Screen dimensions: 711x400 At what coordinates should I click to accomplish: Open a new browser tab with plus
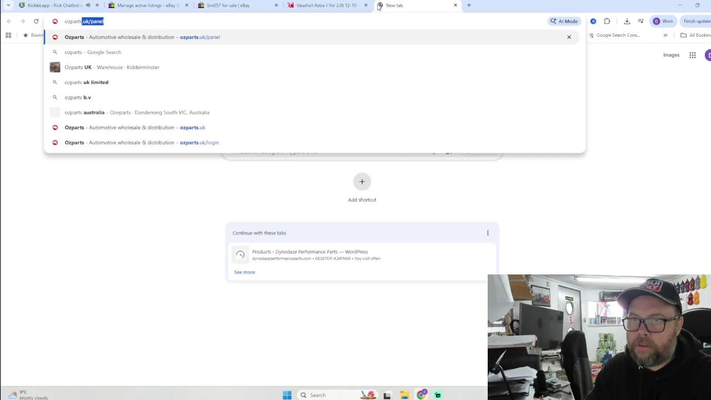(x=469, y=6)
